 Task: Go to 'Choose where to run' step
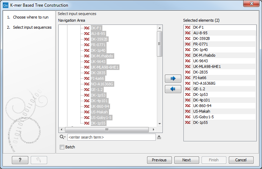[x=31, y=17]
